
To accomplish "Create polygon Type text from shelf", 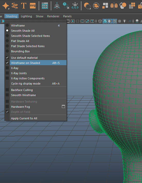I will point(23,6).
